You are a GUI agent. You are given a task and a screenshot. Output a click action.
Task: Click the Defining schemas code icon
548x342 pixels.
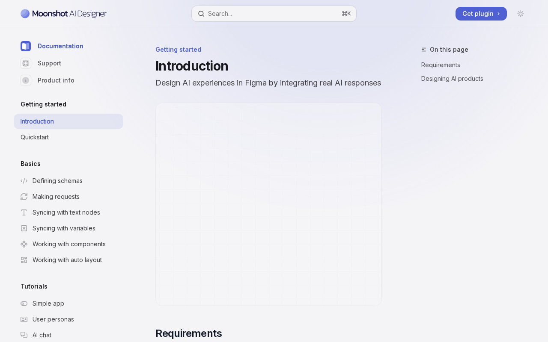tap(24, 181)
